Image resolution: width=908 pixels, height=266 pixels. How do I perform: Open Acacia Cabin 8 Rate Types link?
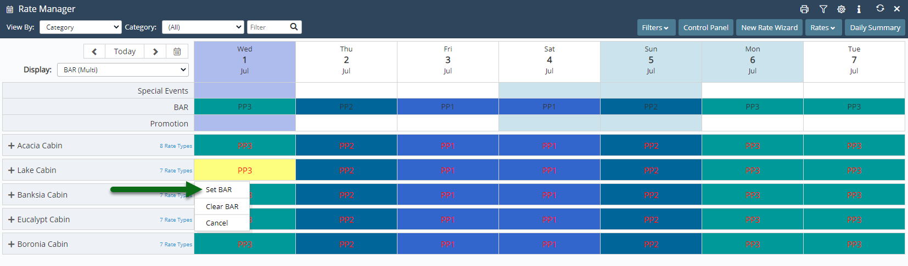tap(176, 146)
